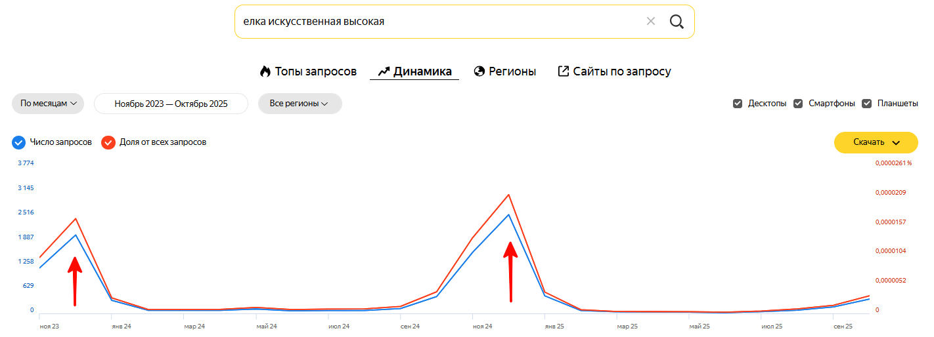The width and height of the screenshot is (934, 337).
Task: Toggle the red Доля от всех запросов marker
Action: 108,142
